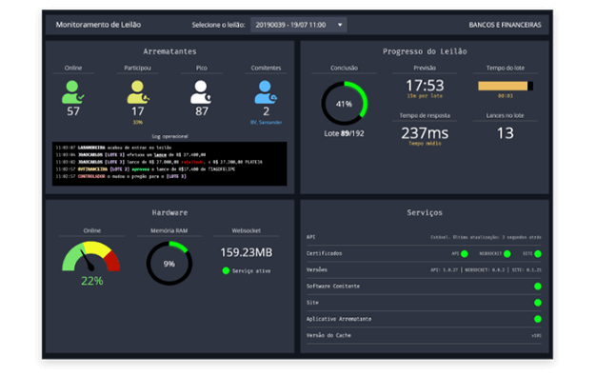Click the green Serviço ativo indicator dot
596x376 pixels.
pos(226,270)
